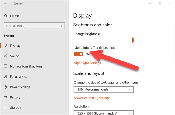Toggle the Night light switch off

(78, 54)
